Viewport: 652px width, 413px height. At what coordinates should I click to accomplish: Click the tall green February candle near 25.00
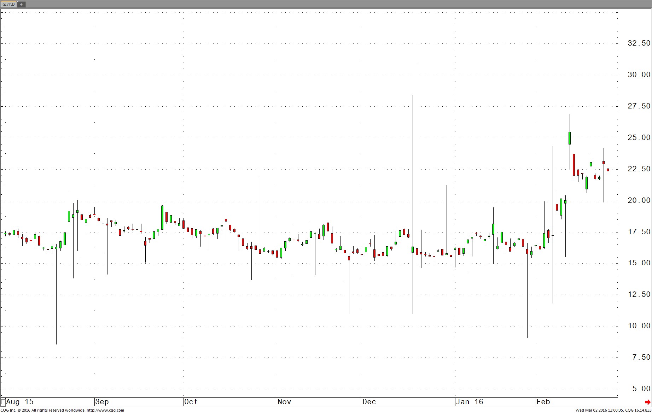pyautogui.click(x=570, y=138)
